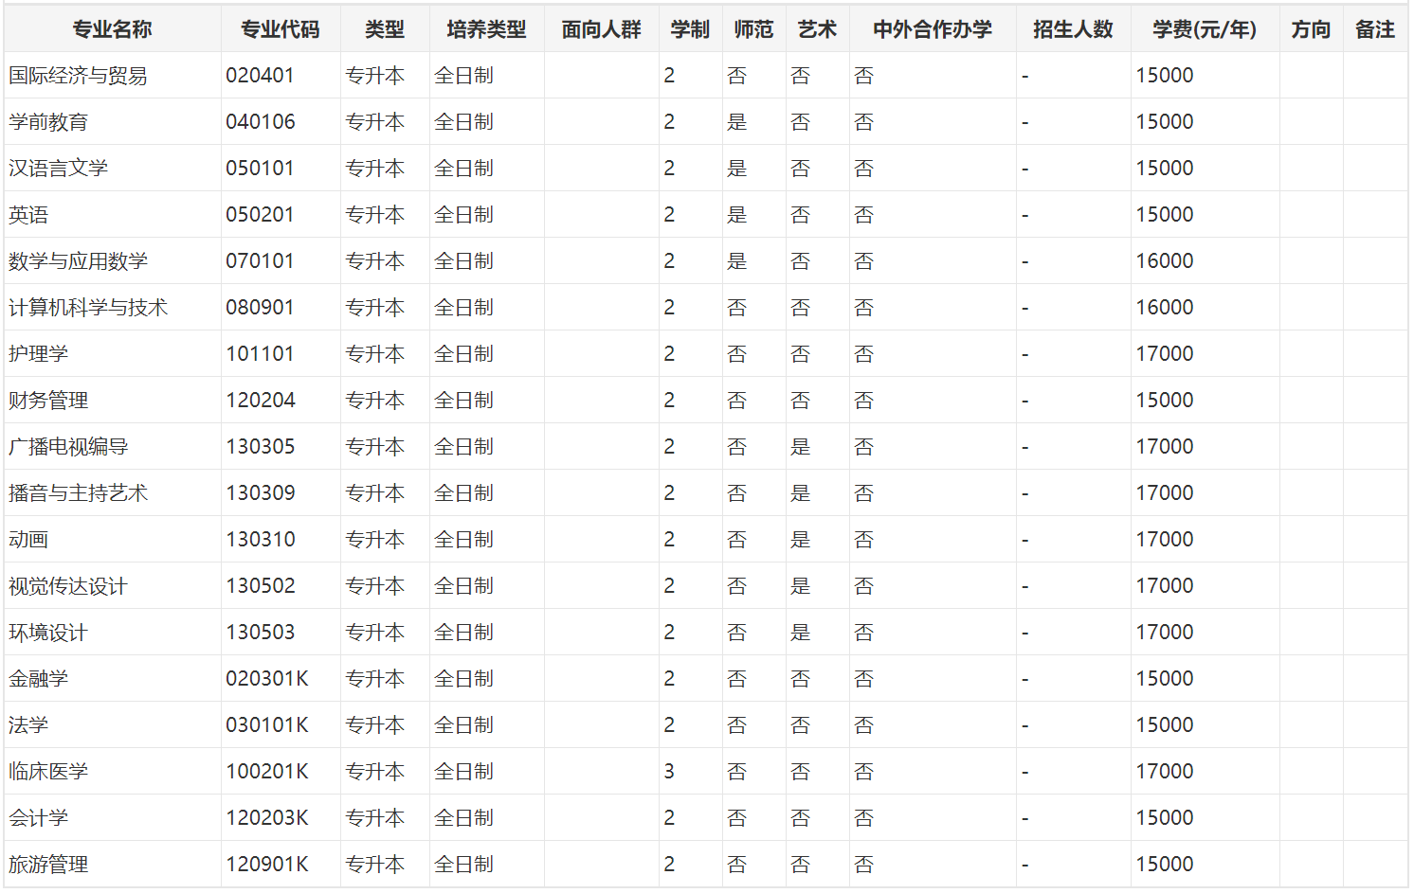Select the 备注 column header

[1374, 29]
